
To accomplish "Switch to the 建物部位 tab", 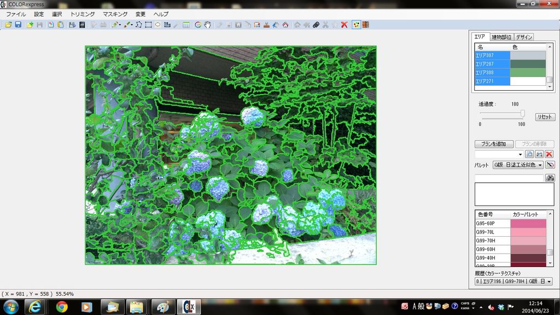I will coord(501,37).
